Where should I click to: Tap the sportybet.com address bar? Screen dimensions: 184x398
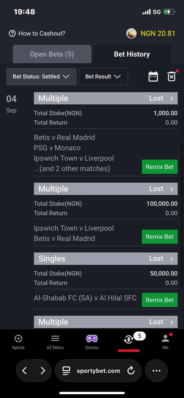pyautogui.click(x=98, y=371)
